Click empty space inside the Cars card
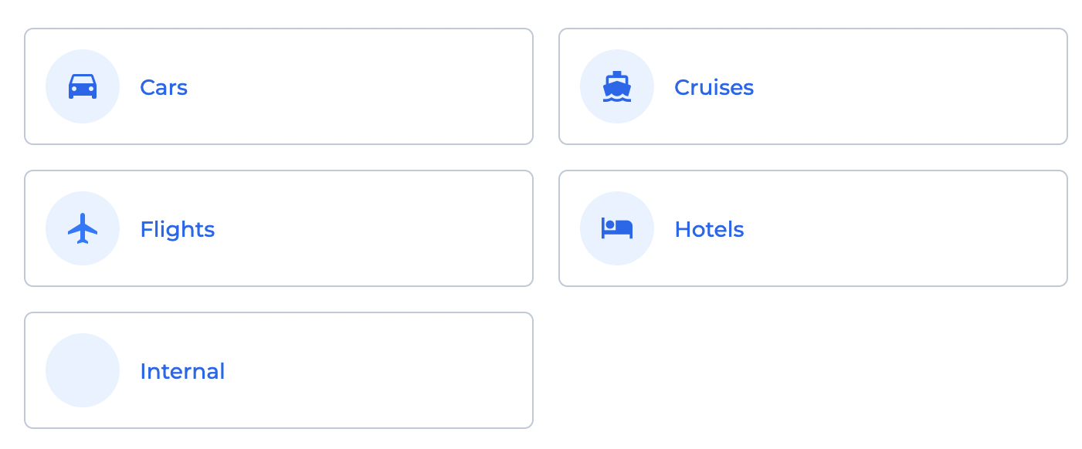Viewport: 1082px width, 449px height. point(371,86)
